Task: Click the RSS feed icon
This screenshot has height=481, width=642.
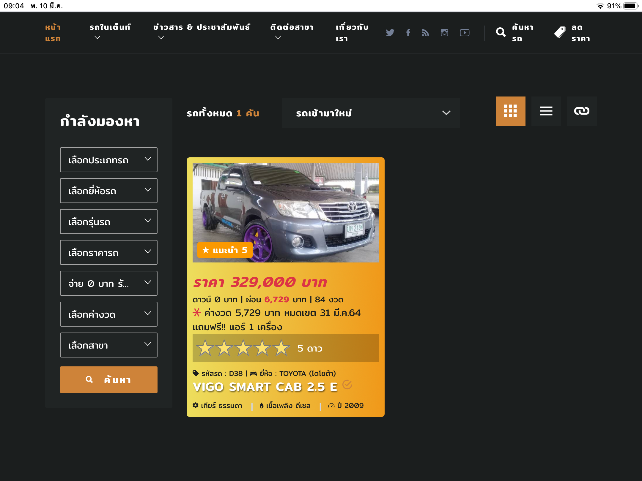Action: 425,33
